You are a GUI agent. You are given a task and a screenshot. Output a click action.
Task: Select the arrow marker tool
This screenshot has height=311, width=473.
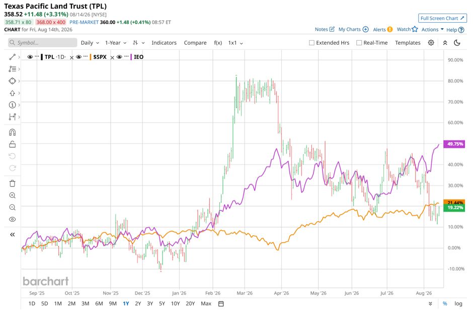coord(13,93)
